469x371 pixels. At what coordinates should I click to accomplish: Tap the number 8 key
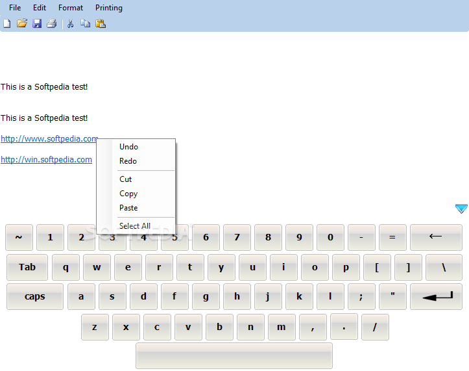coord(268,237)
